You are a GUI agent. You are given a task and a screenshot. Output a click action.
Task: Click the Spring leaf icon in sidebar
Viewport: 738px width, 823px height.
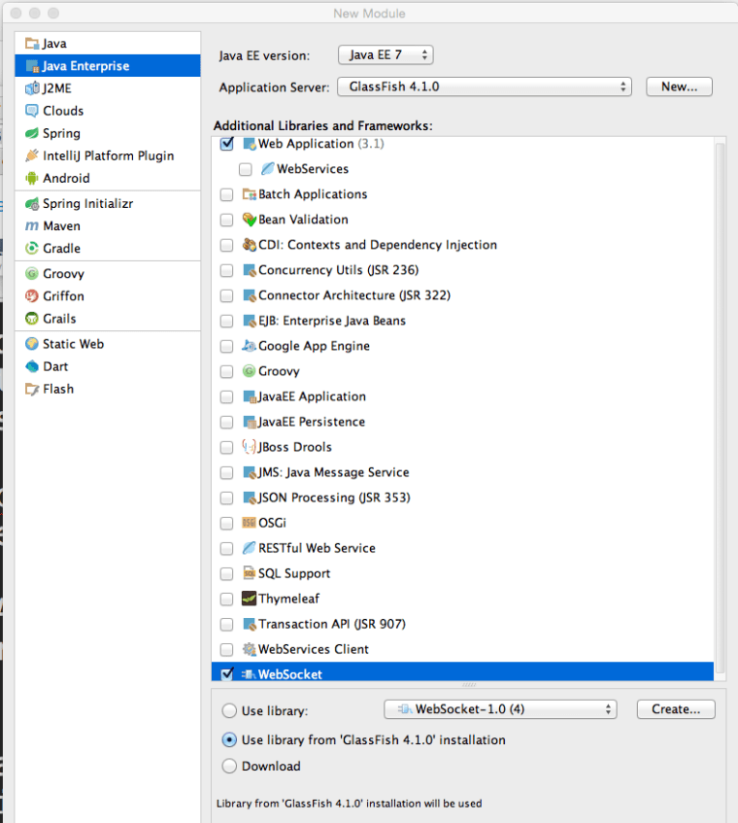32,133
